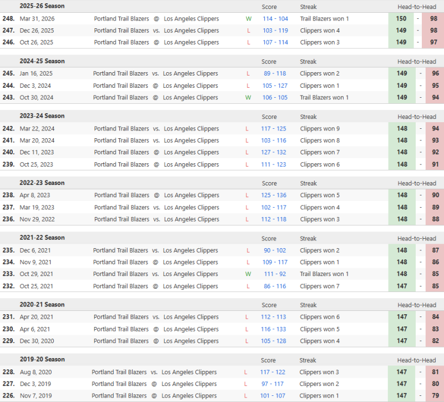
Task: Click the date Nov 29, 2022
Action: (37, 219)
